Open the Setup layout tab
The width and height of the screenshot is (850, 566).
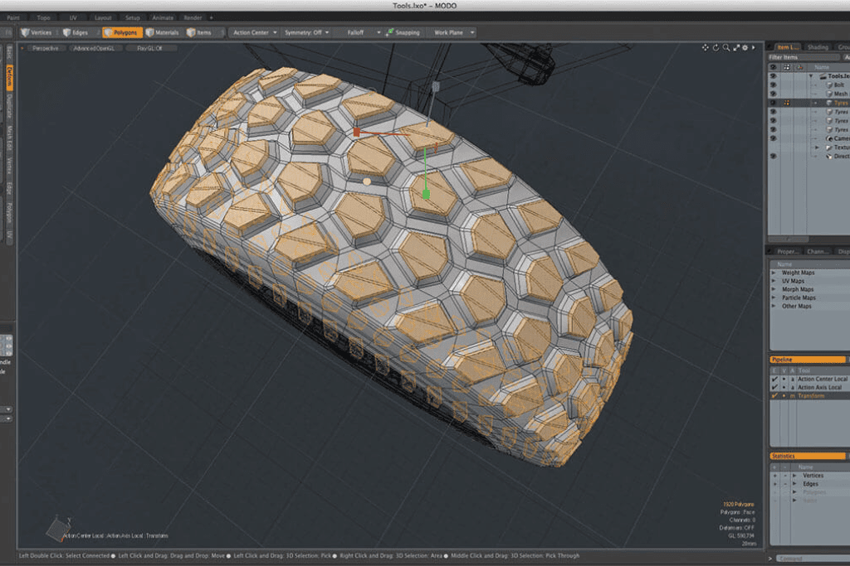(x=133, y=18)
